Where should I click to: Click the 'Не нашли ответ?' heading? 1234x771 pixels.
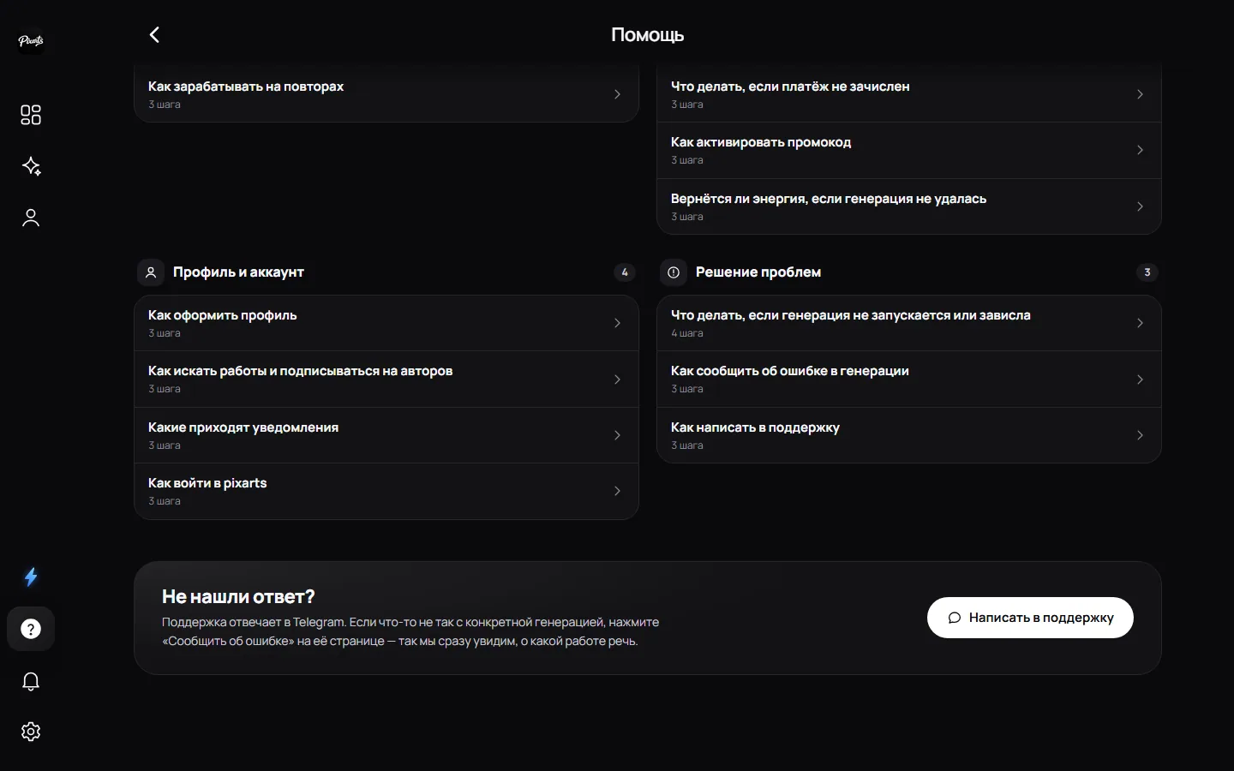(x=238, y=596)
